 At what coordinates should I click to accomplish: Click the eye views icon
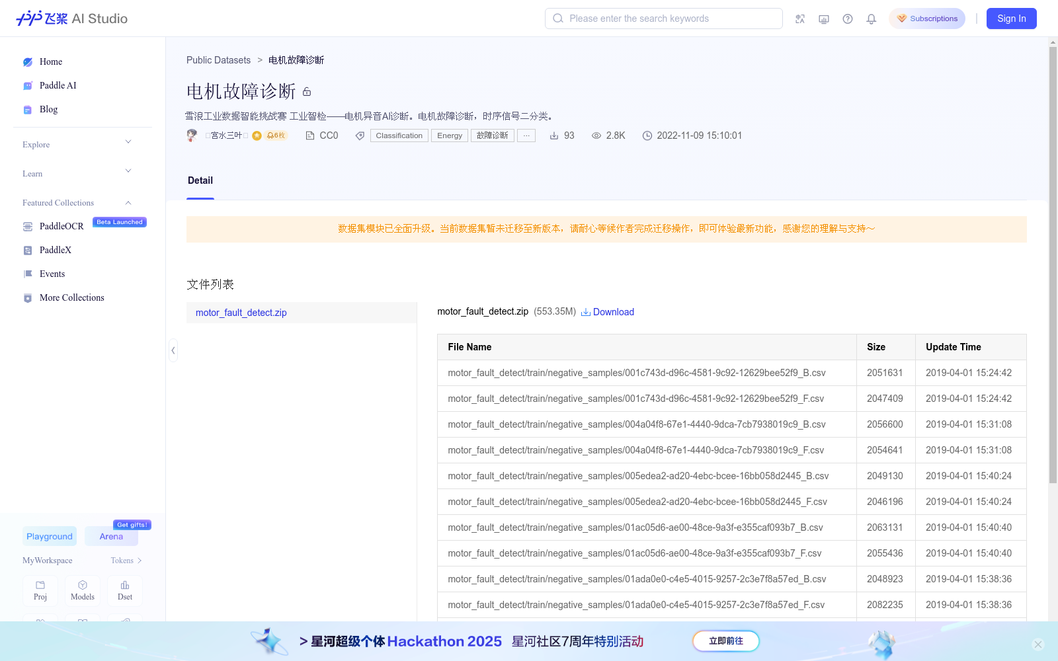[596, 136]
